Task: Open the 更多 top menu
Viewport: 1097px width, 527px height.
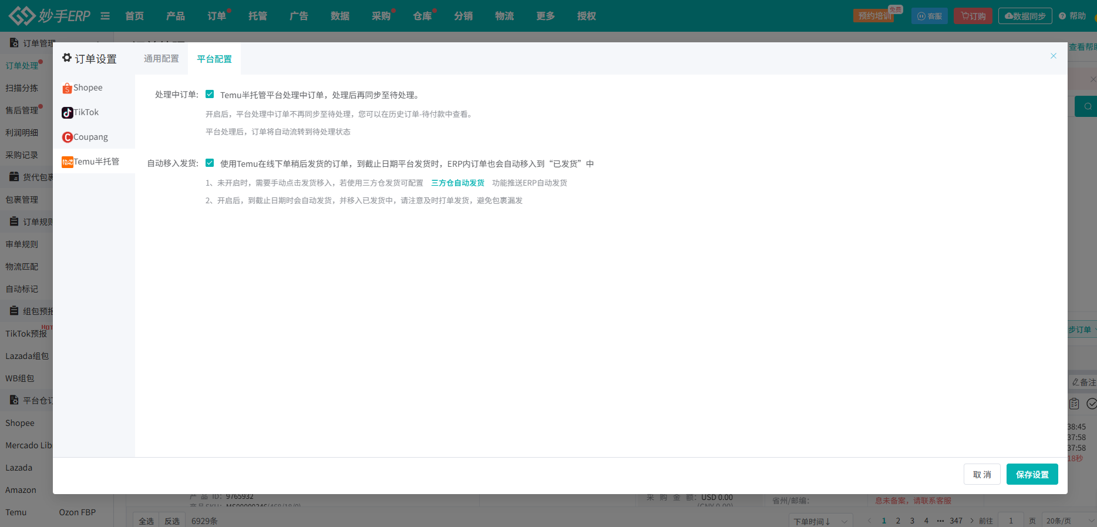Action: 546,16
